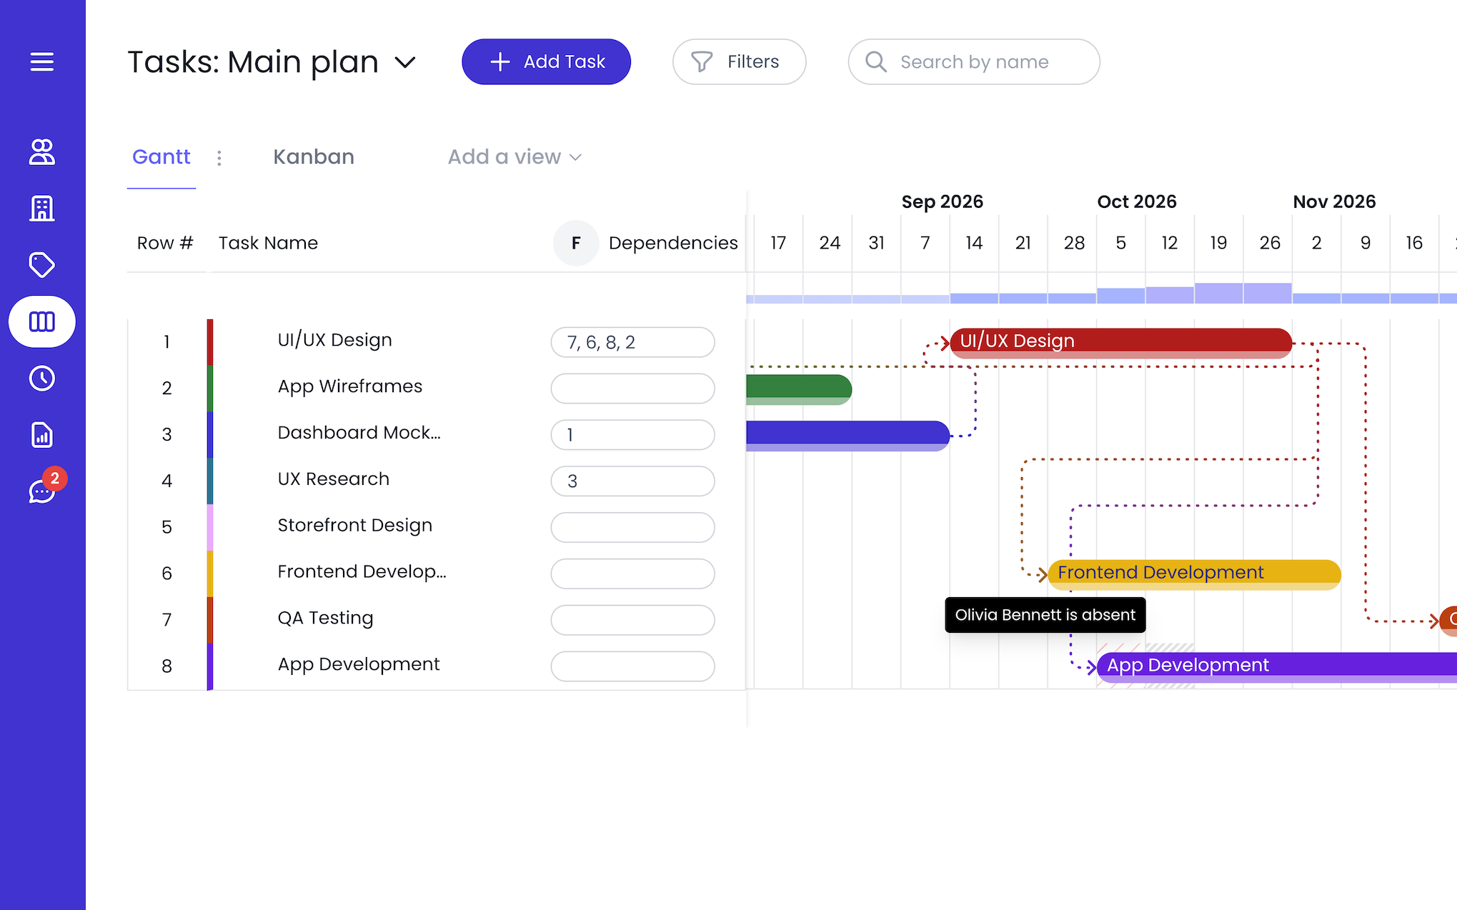This screenshot has width=1457, height=910.
Task: Click the funnel icon in Filters
Action: click(x=702, y=62)
